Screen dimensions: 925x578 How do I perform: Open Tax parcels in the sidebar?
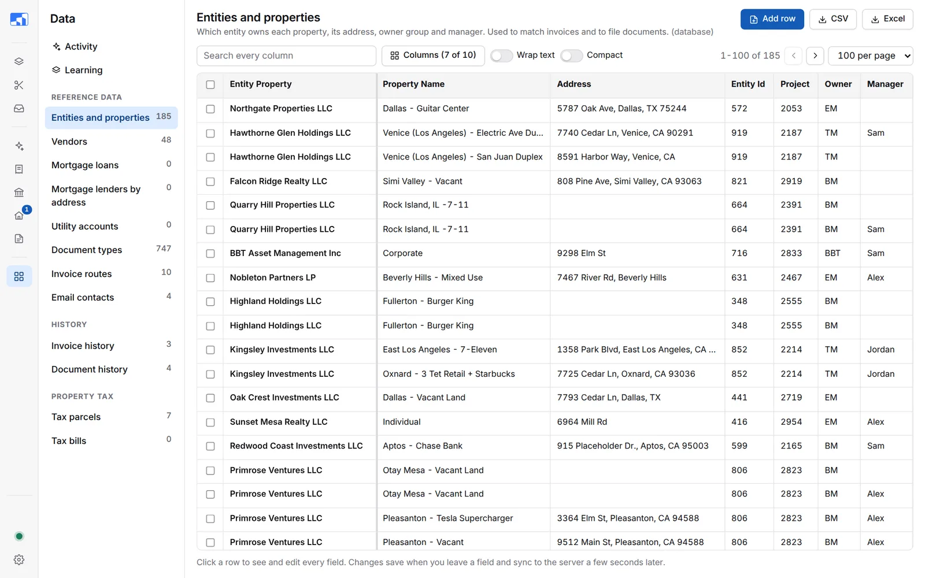(111, 417)
